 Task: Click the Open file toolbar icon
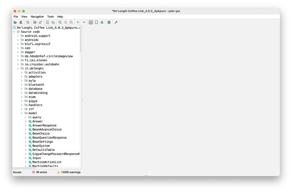(15, 22)
